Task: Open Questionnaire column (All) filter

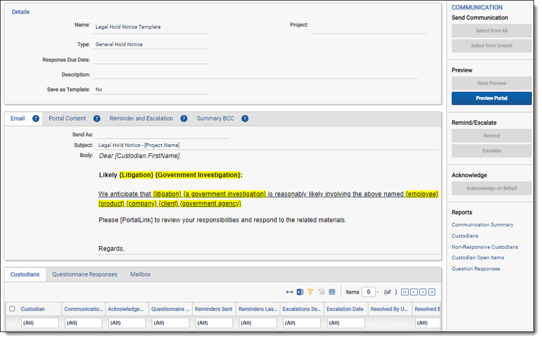Action: [x=171, y=323]
